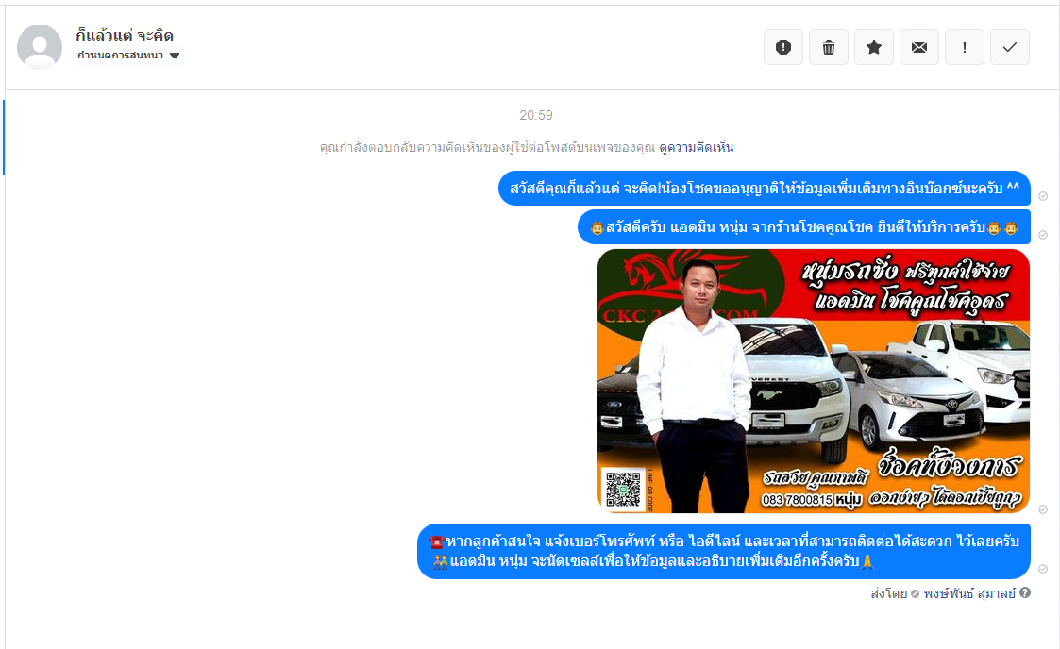Select message bubble starting with หากลูกค้าสนใจ
This screenshot has width=1060, height=649.
click(723, 551)
